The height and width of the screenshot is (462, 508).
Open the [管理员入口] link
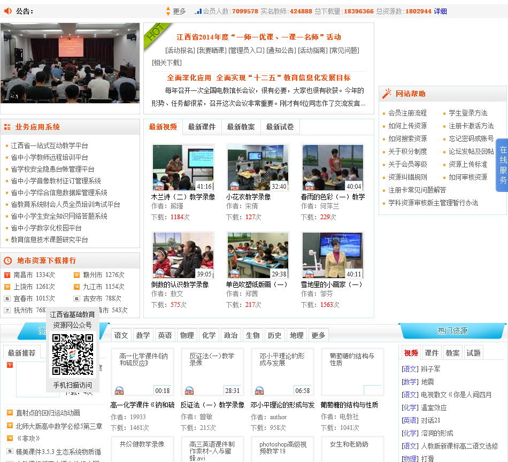[246, 50]
